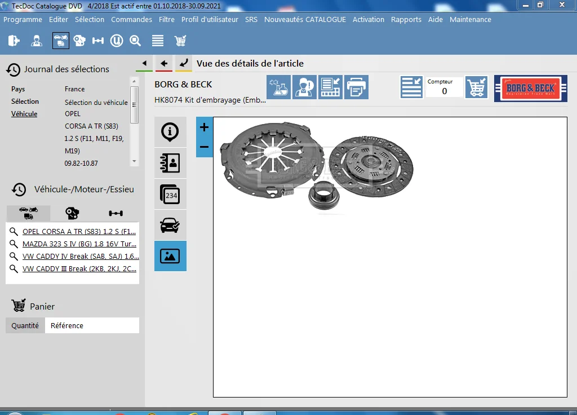Open the 234 article numbers tab

[170, 194]
